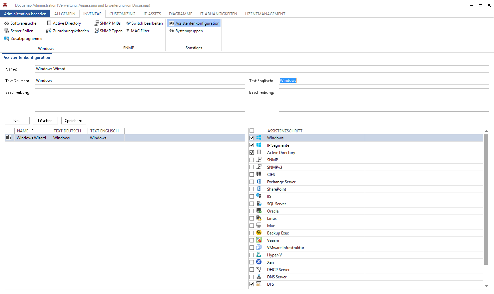The image size is (494, 294).
Task: Click Administration beenden button
Action: pyautogui.click(x=25, y=14)
